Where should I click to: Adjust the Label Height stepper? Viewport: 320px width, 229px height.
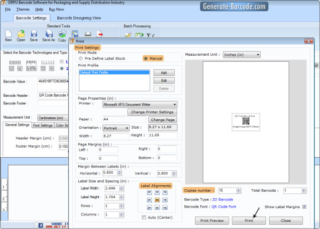click(x=121, y=197)
